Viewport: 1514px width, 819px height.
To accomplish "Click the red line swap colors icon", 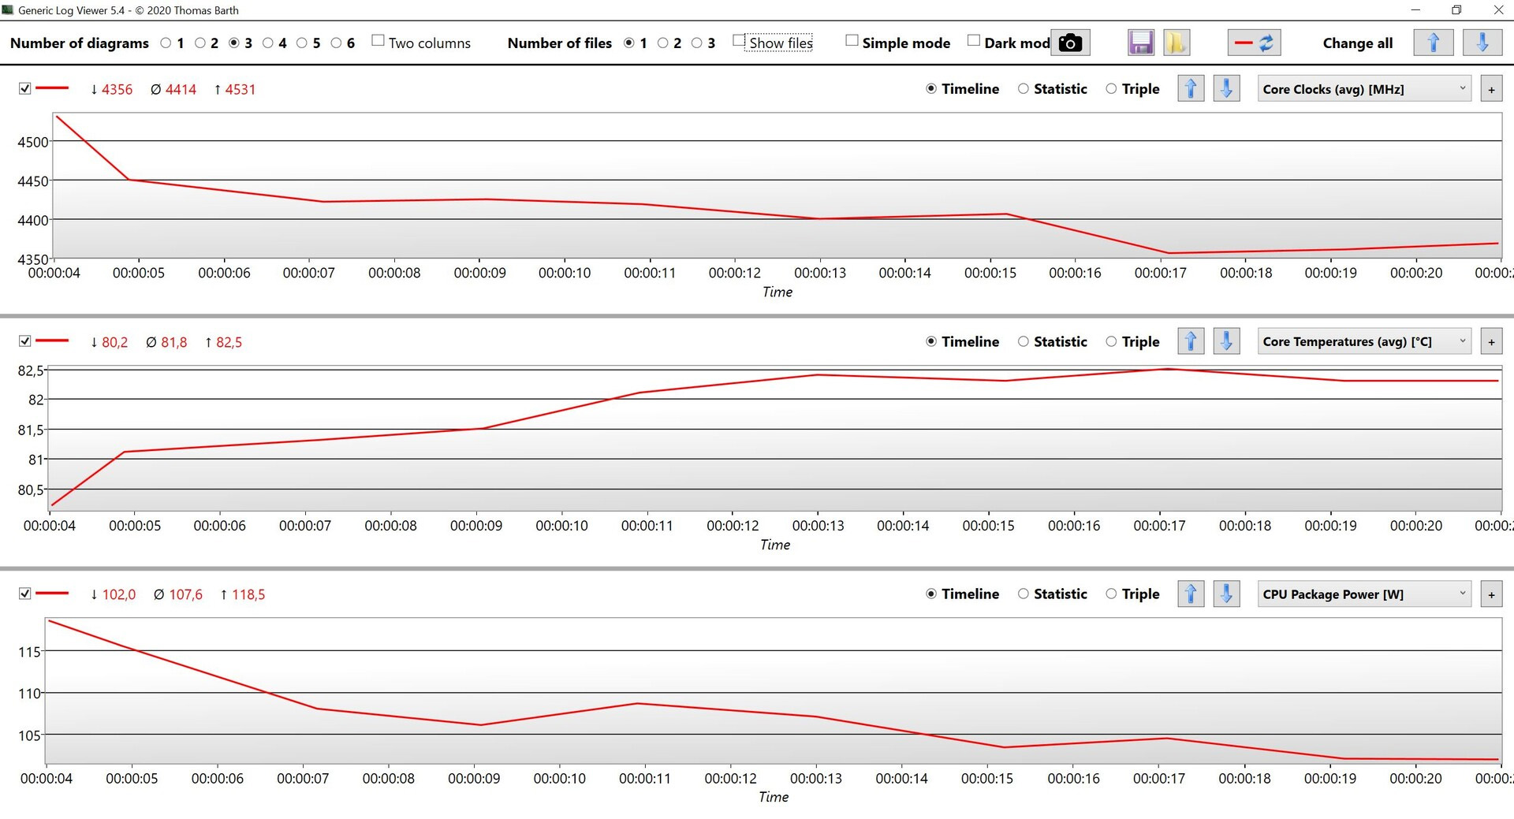I will 1254,43.
